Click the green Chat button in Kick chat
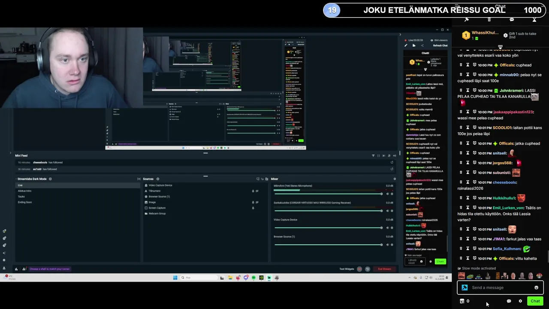 (x=535, y=301)
